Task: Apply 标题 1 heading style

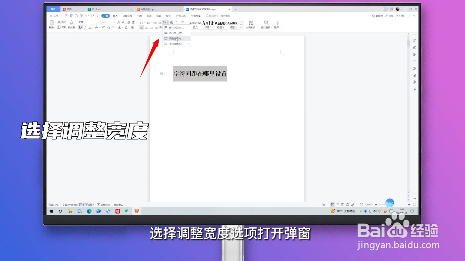Action: click(x=208, y=24)
